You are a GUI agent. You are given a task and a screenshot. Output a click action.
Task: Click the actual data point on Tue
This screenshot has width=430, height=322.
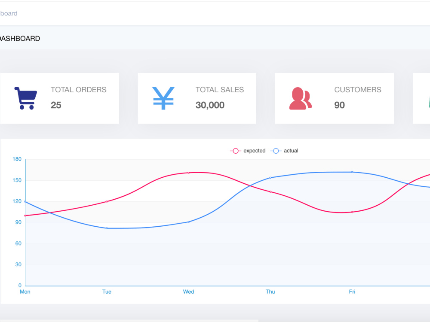pyautogui.click(x=107, y=228)
